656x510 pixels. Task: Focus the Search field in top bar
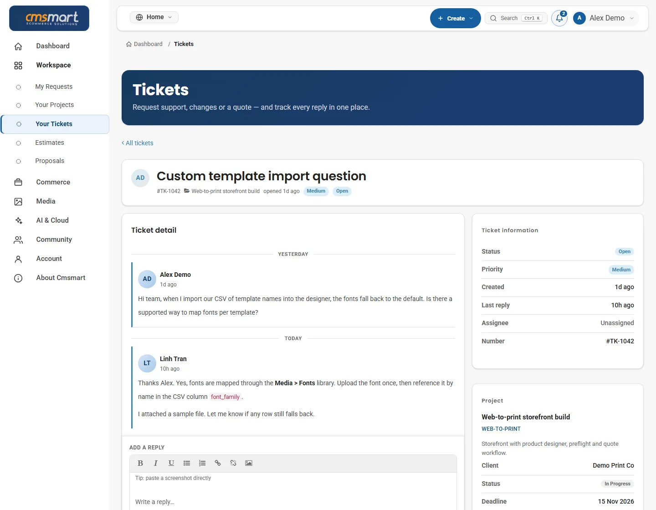pos(516,18)
